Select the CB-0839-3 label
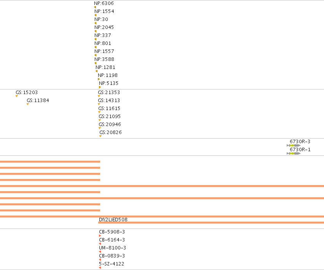 click(112, 256)
